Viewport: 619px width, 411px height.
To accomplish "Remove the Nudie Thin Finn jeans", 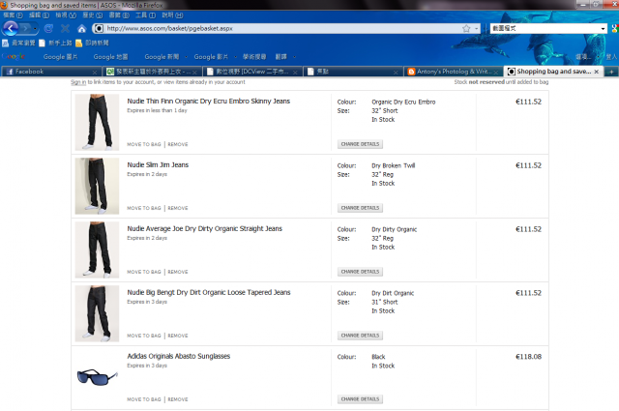I will click(x=178, y=144).
